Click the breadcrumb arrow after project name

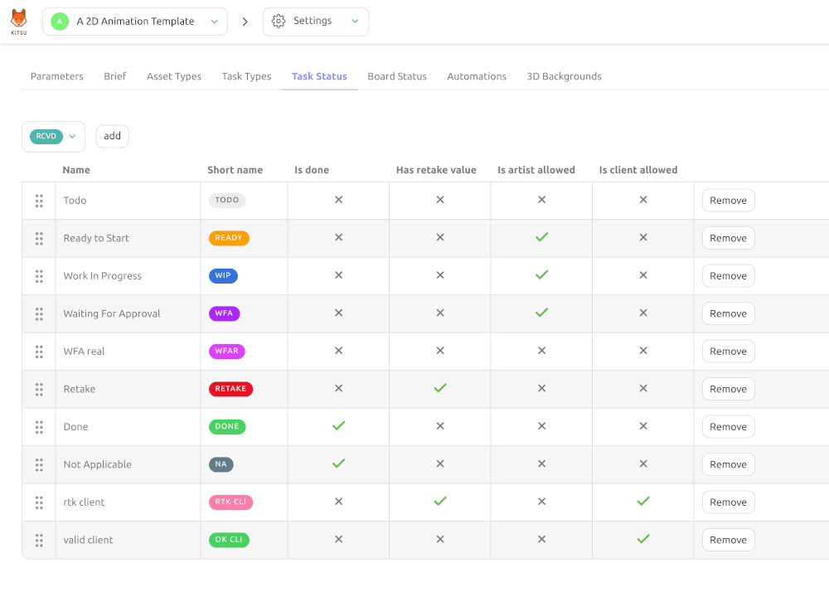coord(245,22)
